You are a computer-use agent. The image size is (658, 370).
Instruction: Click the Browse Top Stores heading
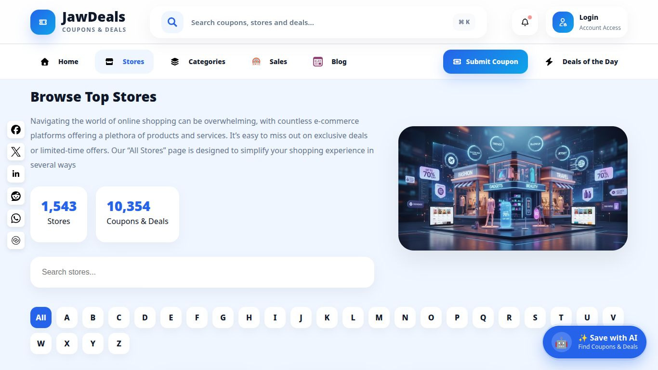(93, 97)
